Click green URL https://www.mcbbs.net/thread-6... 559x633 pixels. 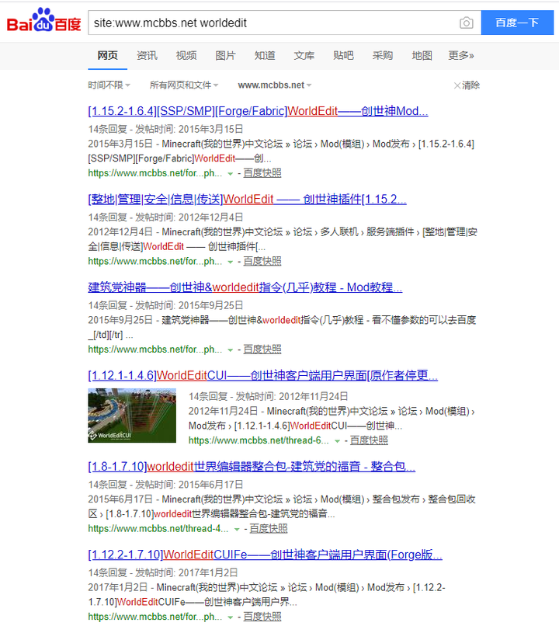click(259, 440)
